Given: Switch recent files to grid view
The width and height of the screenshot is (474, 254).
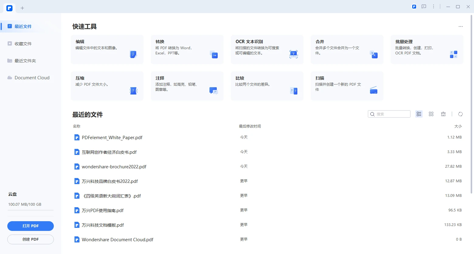Looking at the screenshot, I should pyautogui.click(x=431, y=114).
